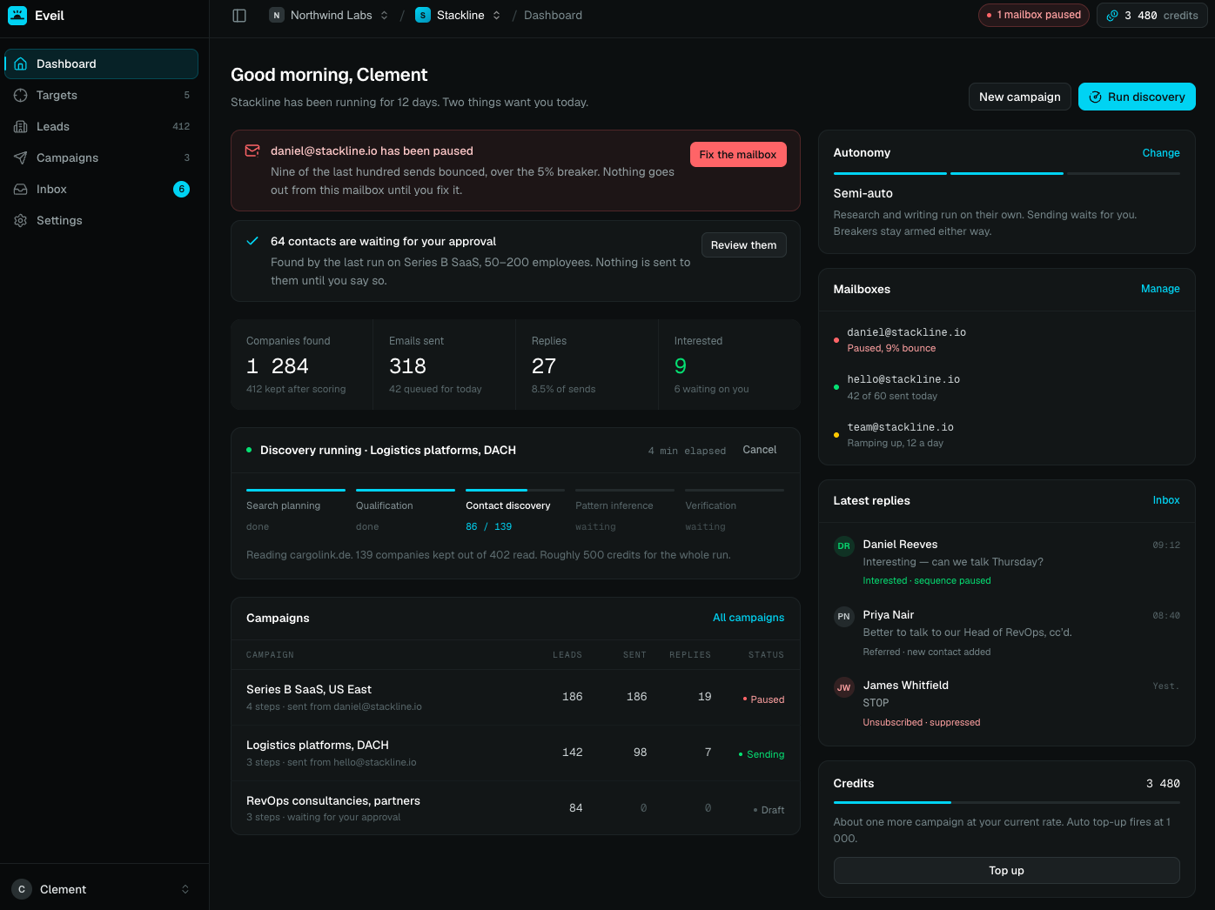The image size is (1215, 910).
Task: Click Priya Nair PN avatar
Action: 843,617
